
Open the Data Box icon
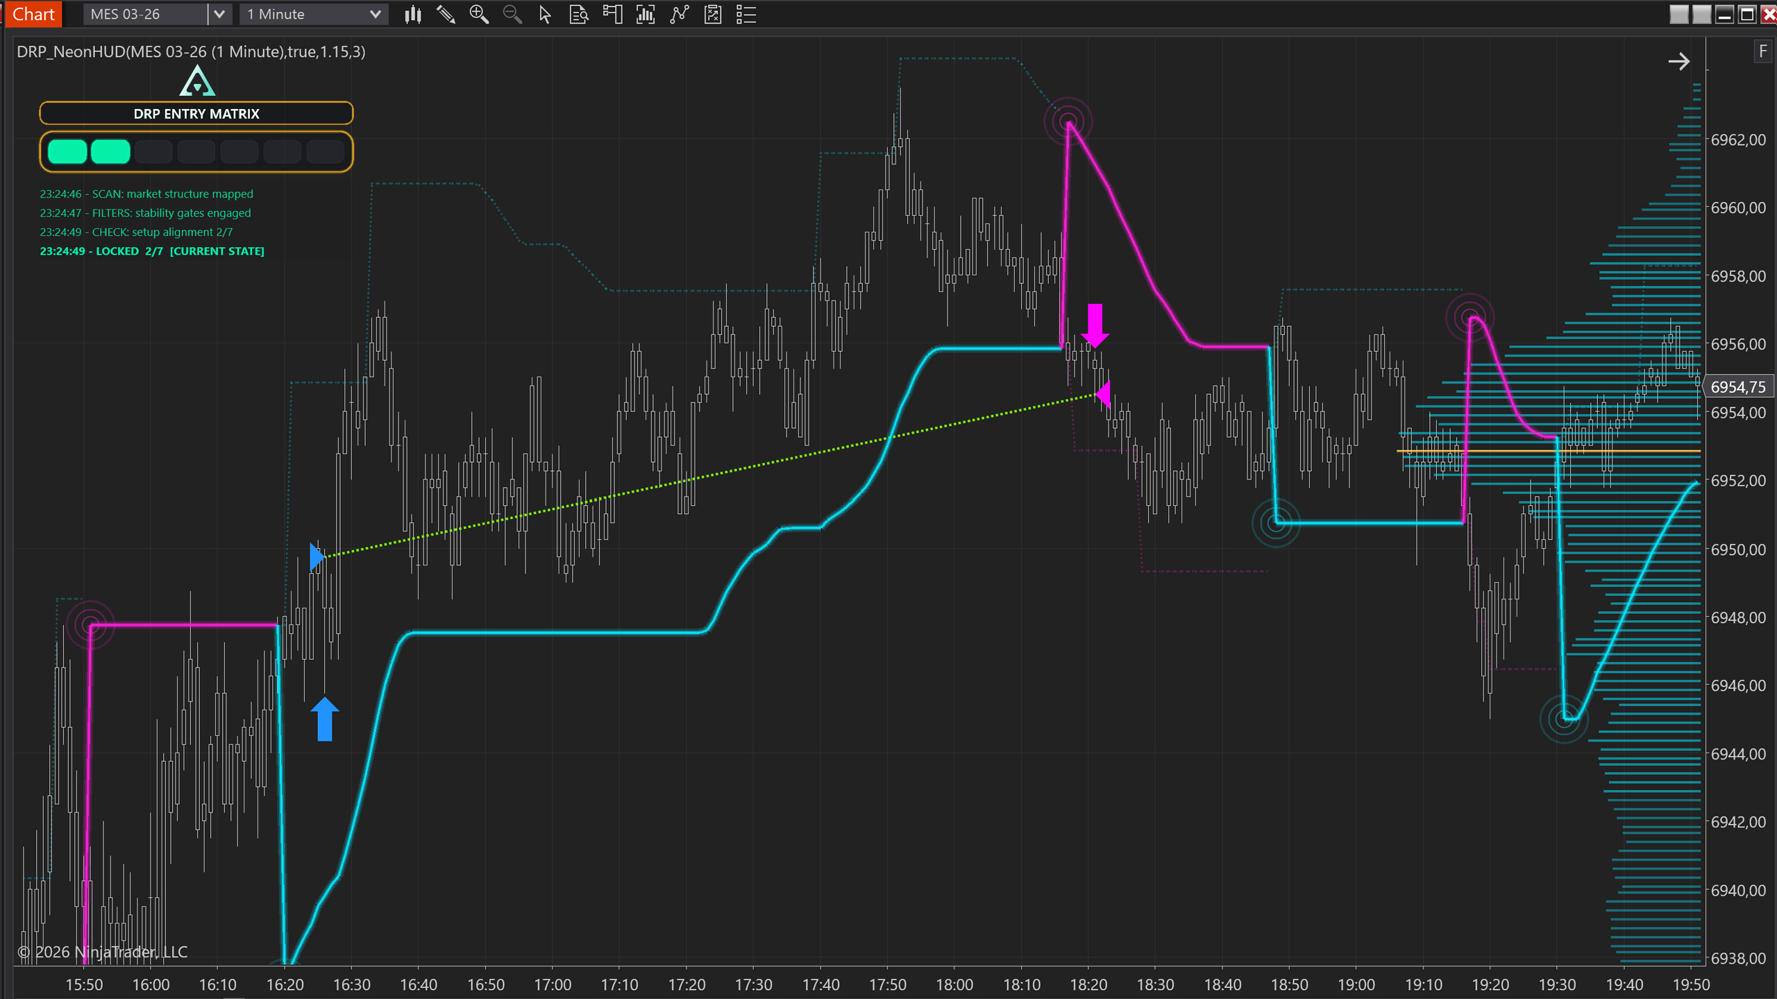tap(578, 14)
